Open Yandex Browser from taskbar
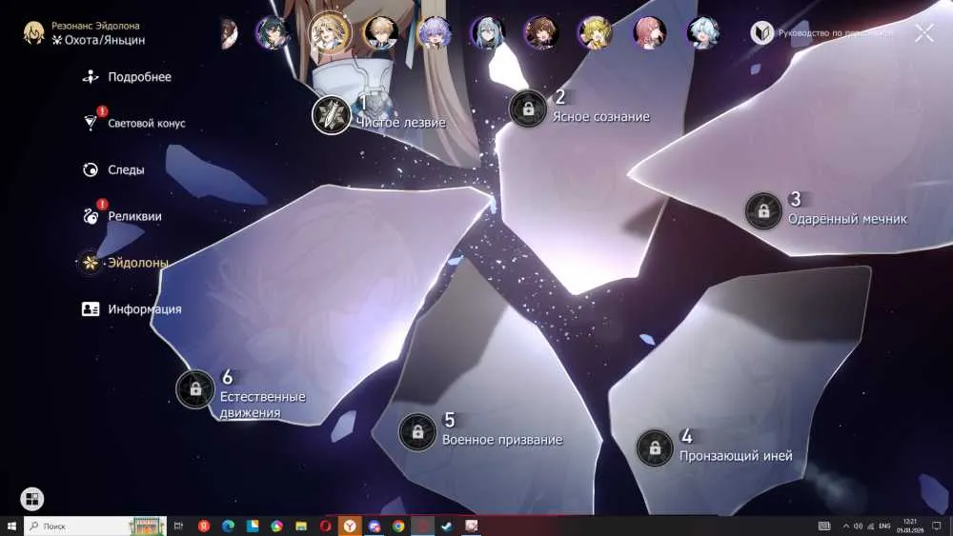Viewport: 953px width, 536px height. pos(350,526)
